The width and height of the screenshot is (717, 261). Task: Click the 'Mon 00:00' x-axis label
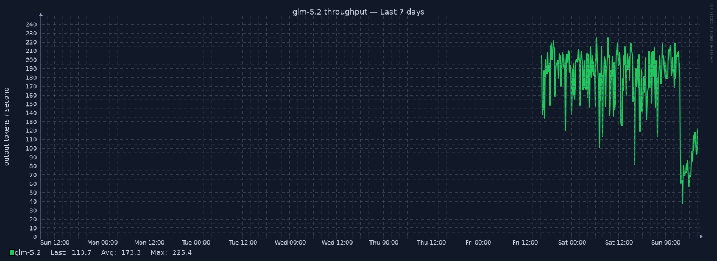pyautogui.click(x=102, y=243)
